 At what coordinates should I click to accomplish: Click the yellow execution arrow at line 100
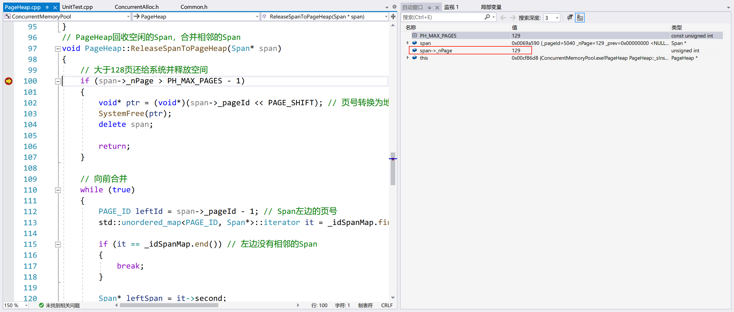click(9, 81)
